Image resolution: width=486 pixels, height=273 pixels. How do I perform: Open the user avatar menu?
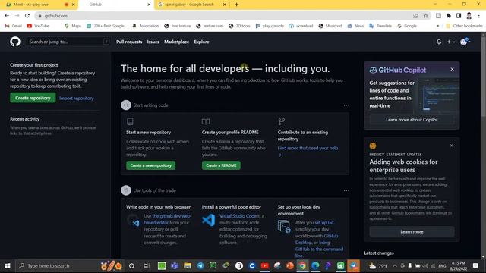[x=465, y=42]
